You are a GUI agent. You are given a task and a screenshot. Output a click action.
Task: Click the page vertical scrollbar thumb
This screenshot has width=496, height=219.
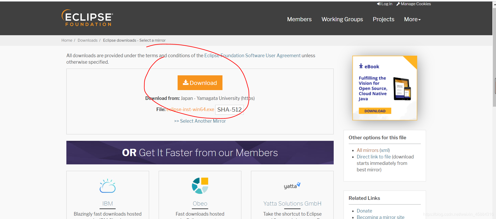pyautogui.click(x=494, y=57)
